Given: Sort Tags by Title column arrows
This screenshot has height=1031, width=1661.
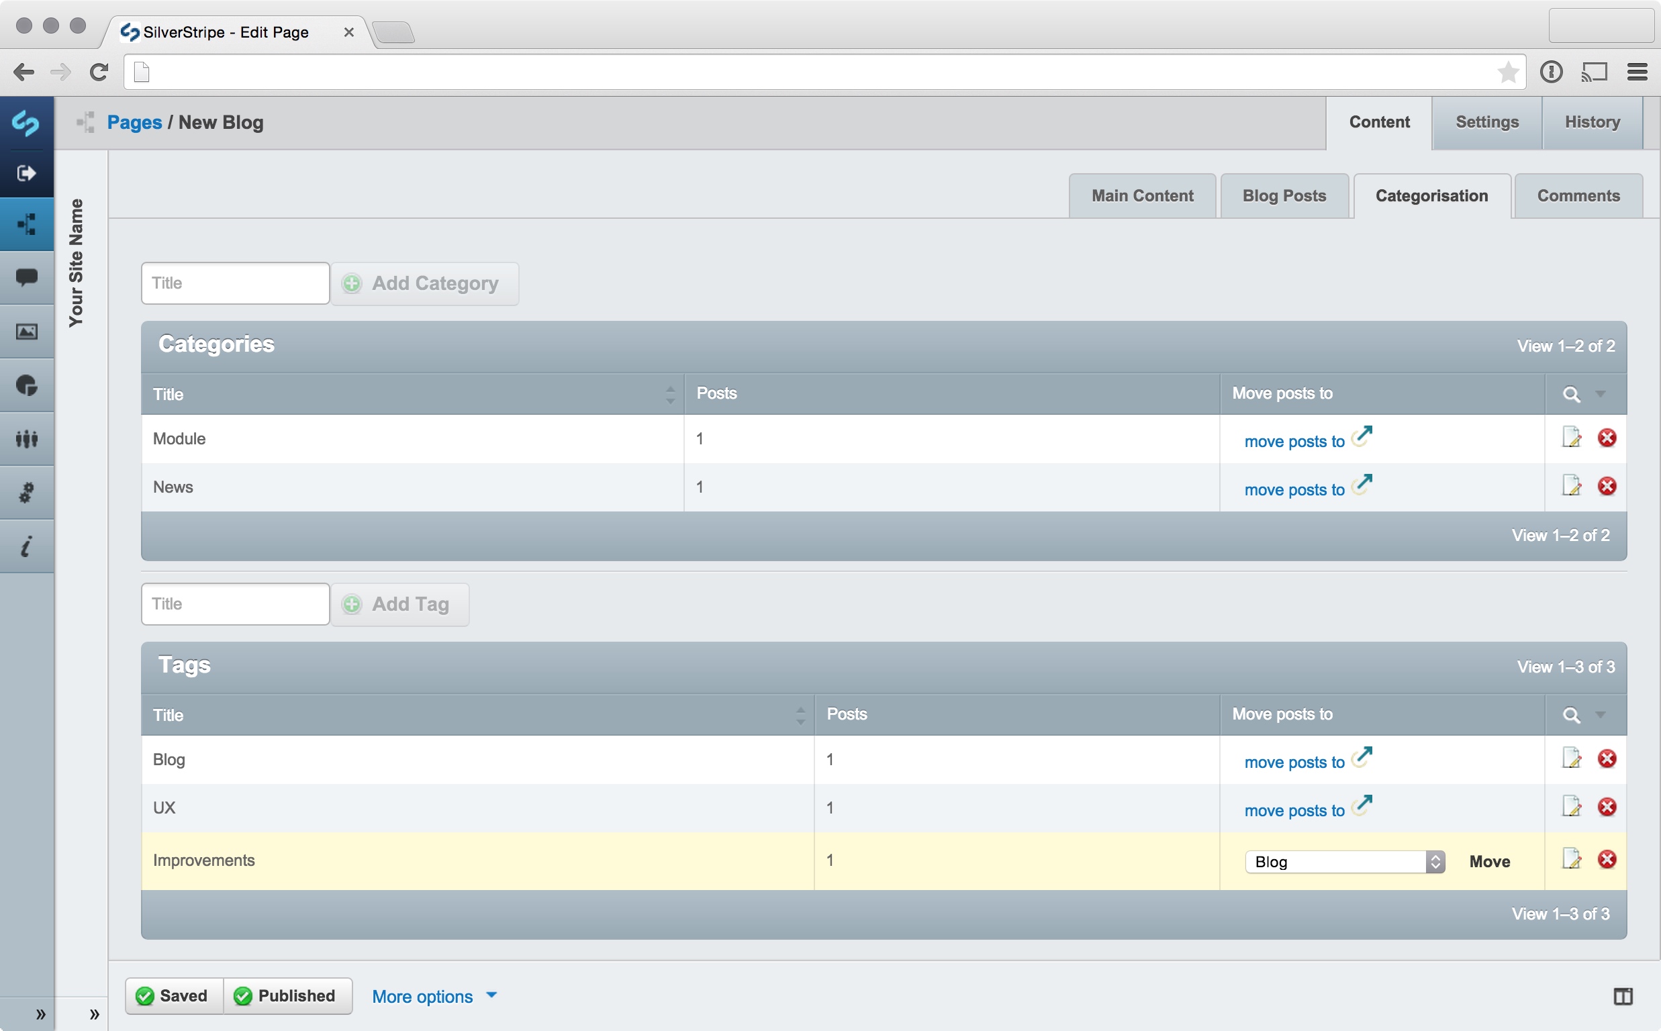Looking at the screenshot, I should tap(800, 716).
